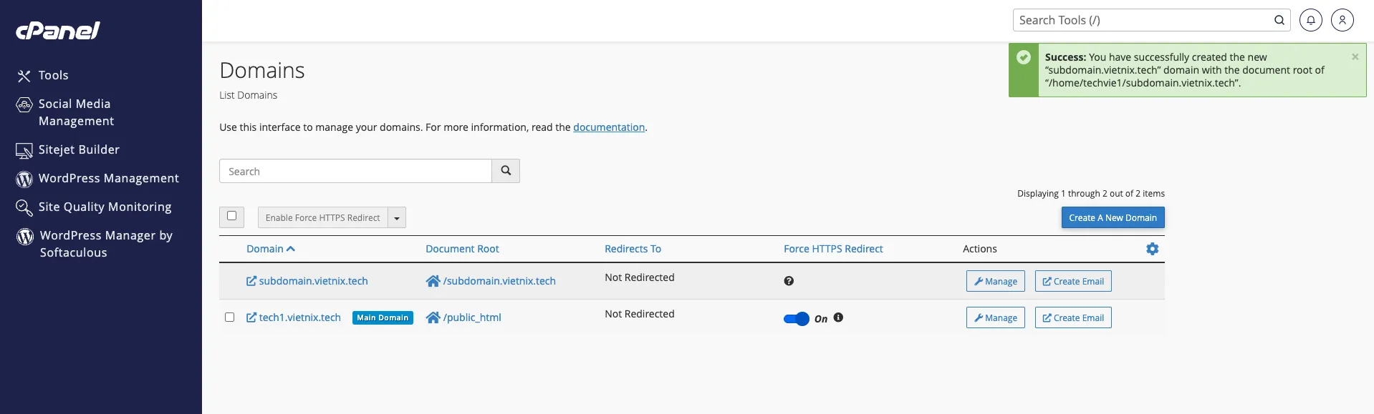Click the table settings gear icon

(1152, 249)
